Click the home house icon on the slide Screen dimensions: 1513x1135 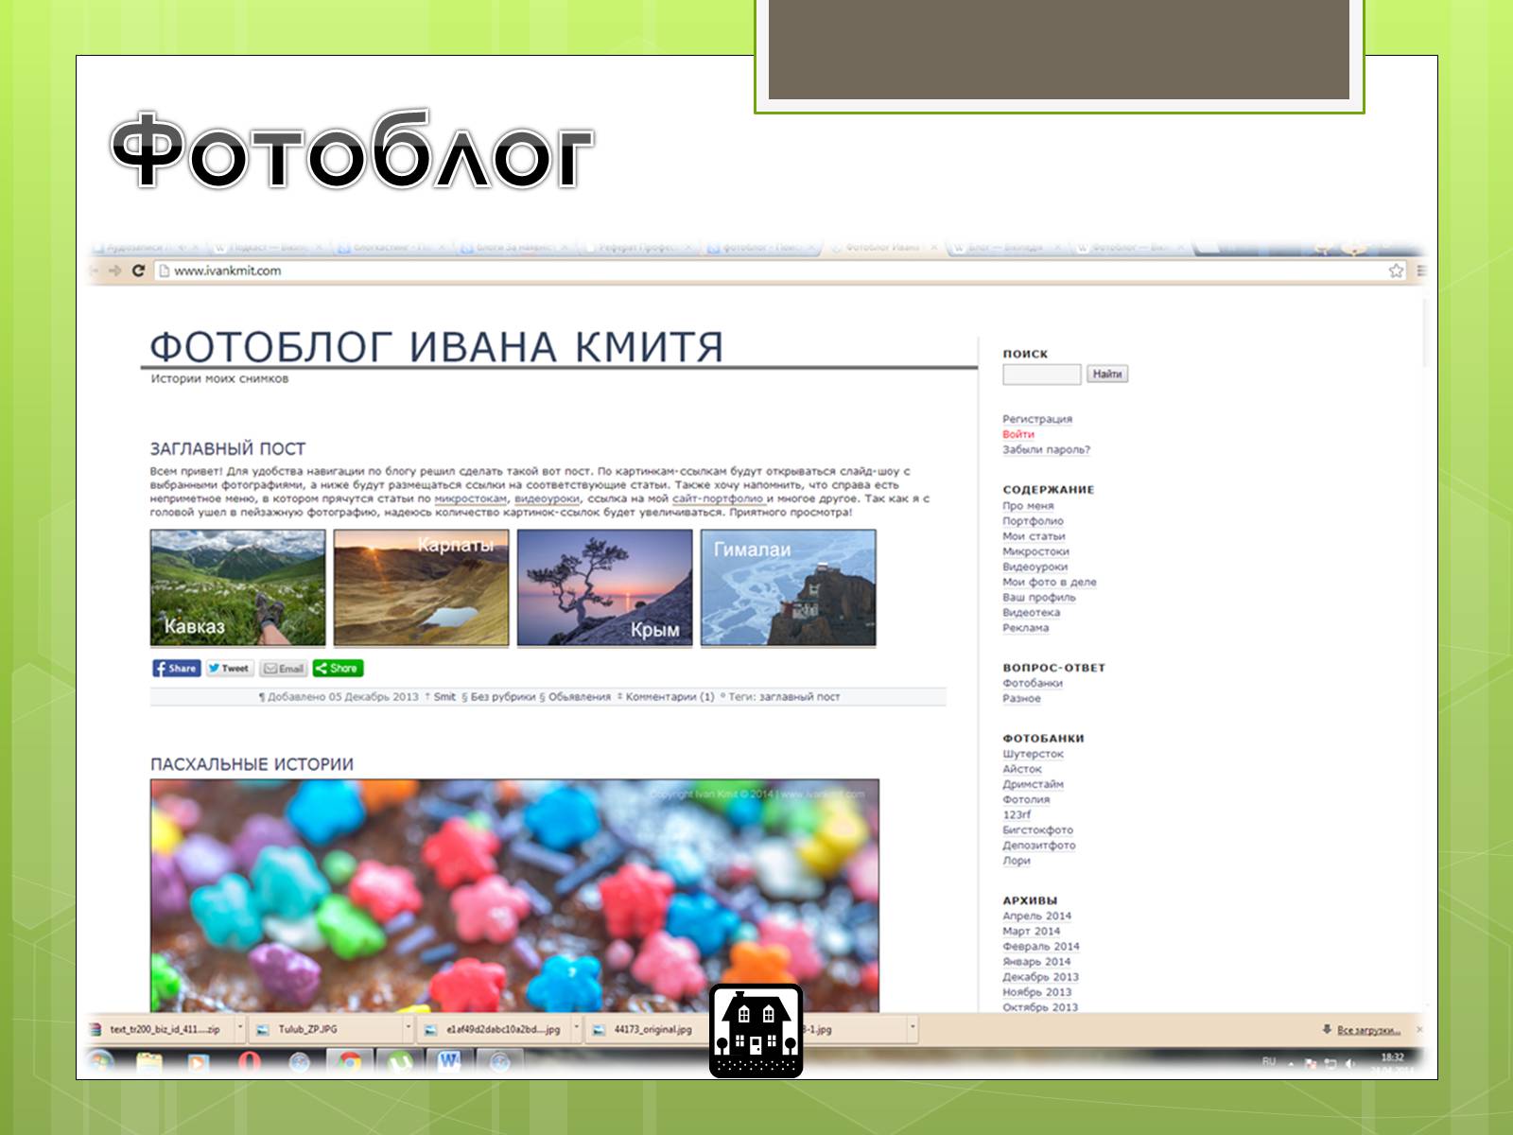[x=756, y=1031]
